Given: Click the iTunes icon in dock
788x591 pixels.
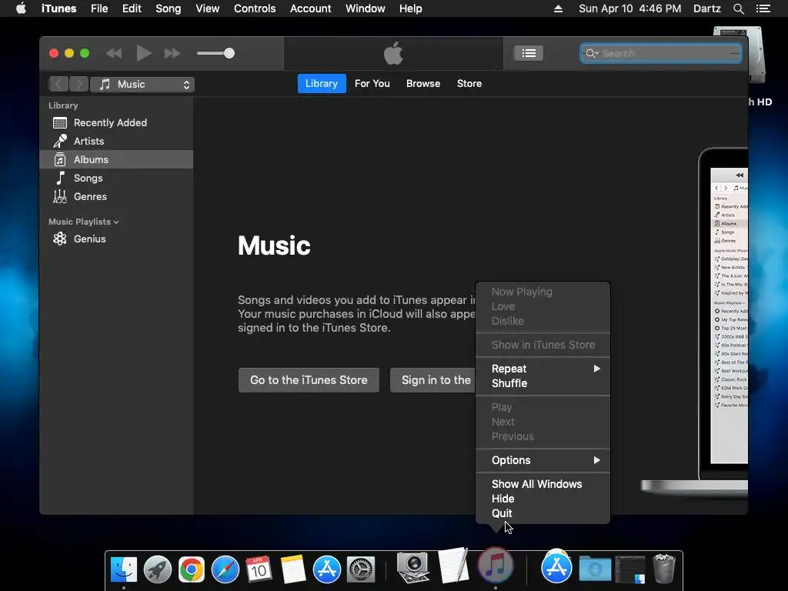Looking at the screenshot, I should [495, 565].
